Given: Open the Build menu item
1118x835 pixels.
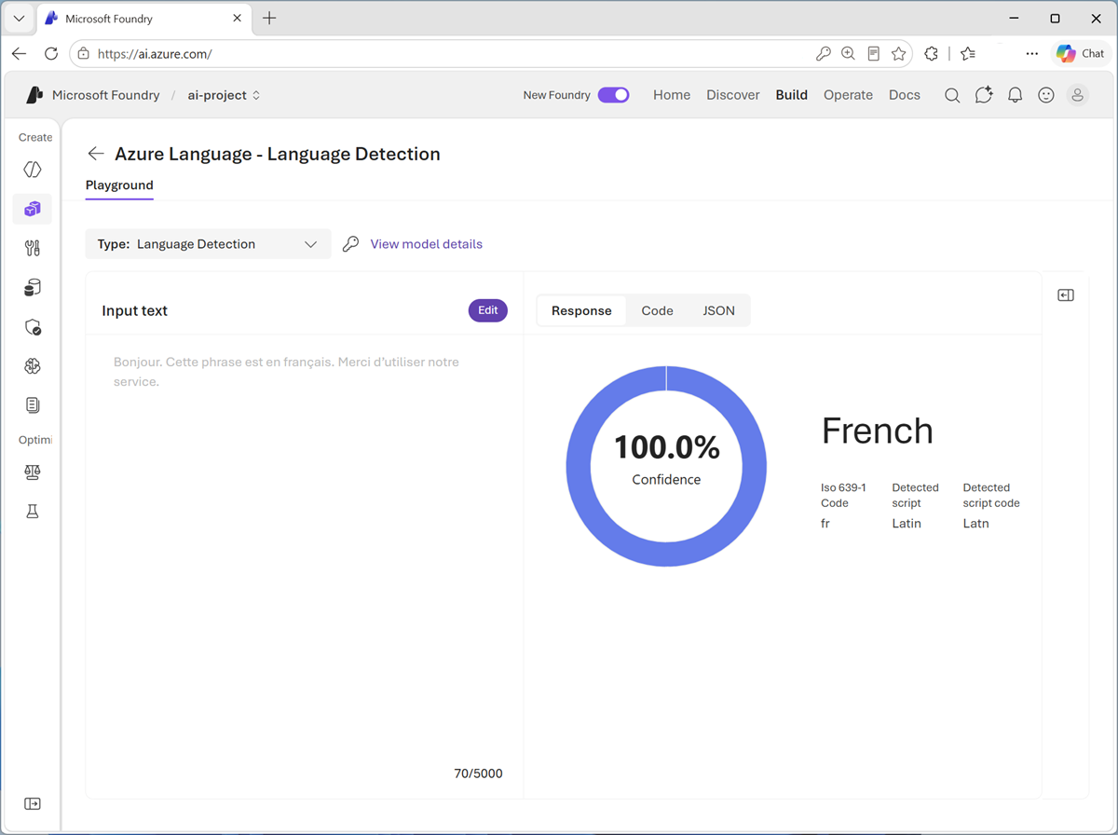Looking at the screenshot, I should coord(792,95).
